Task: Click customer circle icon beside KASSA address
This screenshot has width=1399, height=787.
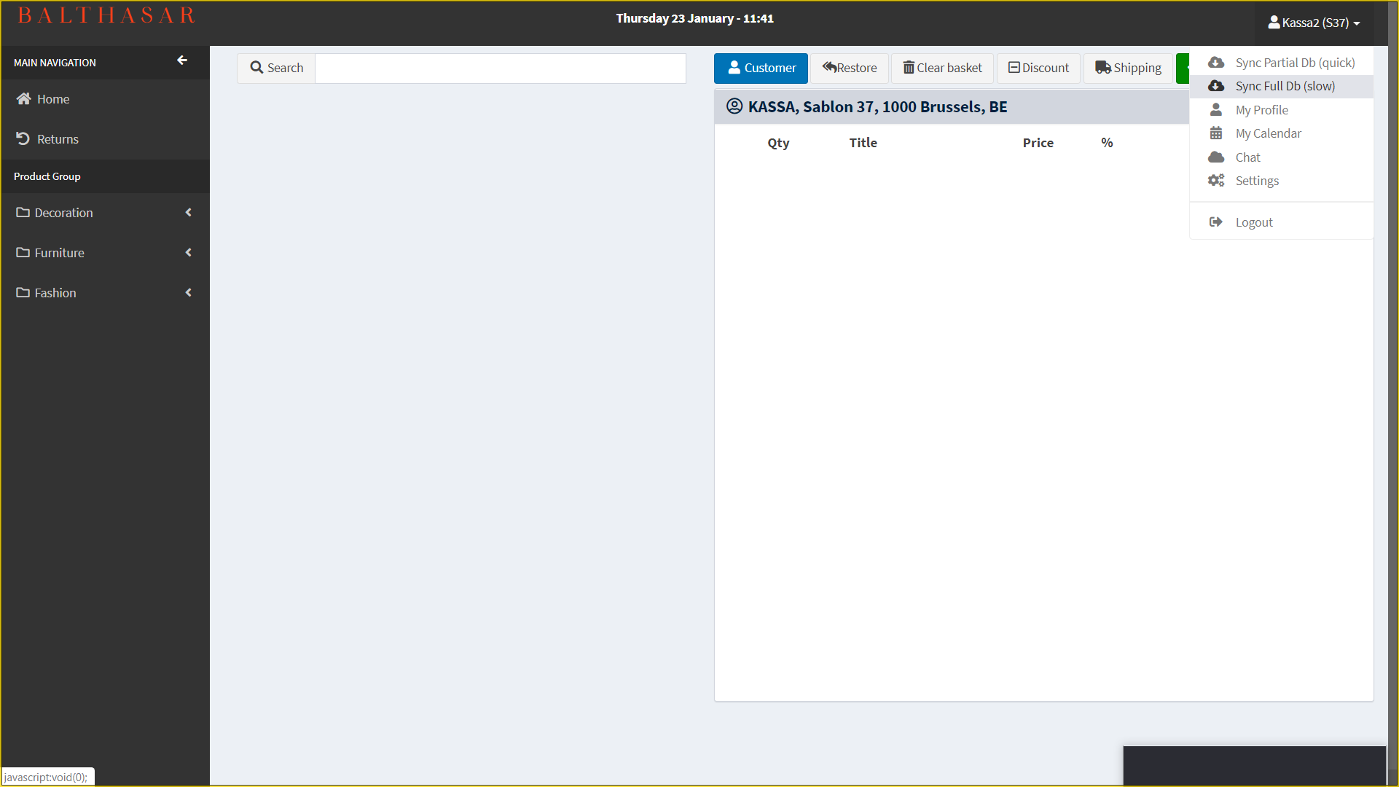Action: [x=734, y=106]
